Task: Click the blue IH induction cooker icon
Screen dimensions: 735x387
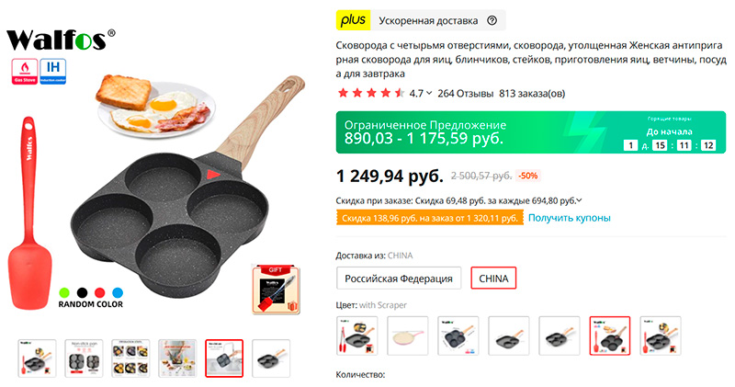Action: tap(53, 72)
